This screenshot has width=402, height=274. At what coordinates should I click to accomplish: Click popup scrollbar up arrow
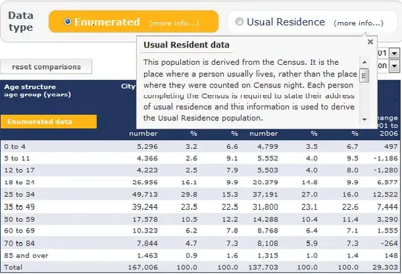point(364,62)
